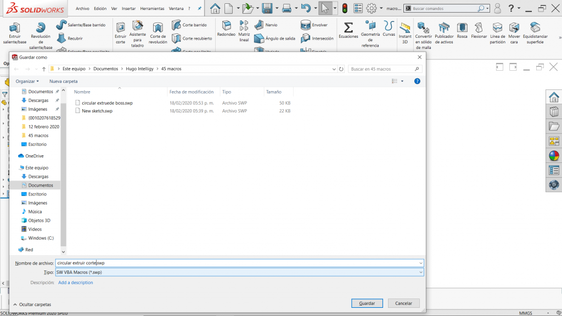Activate the Extruir corte tool
Image resolution: width=562 pixels, height=316 pixels.
pyautogui.click(x=120, y=33)
